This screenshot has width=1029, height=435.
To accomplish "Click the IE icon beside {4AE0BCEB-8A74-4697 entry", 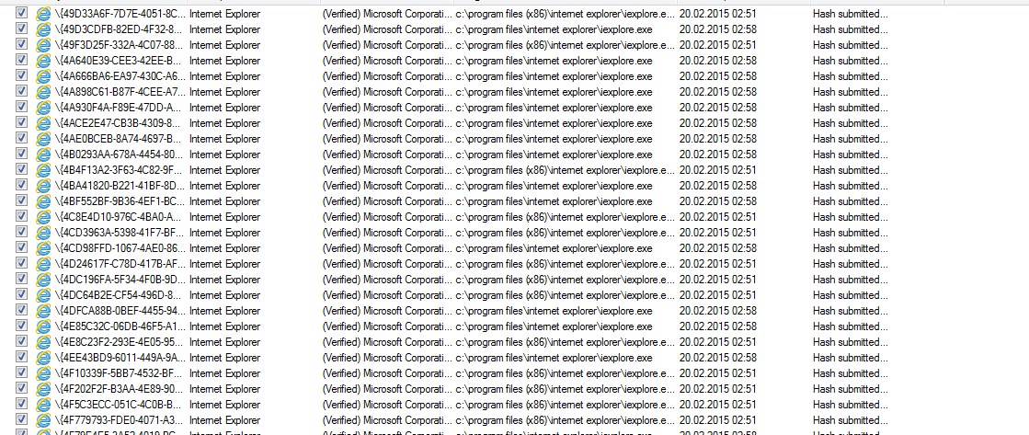I will click(43, 139).
